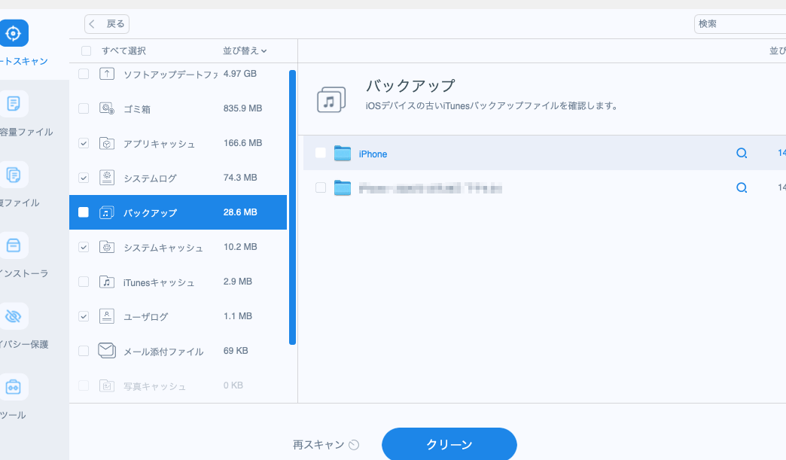Click the rescan circular arrow icon
Image resolution: width=786 pixels, height=460 pixels.
click(354, 445)
